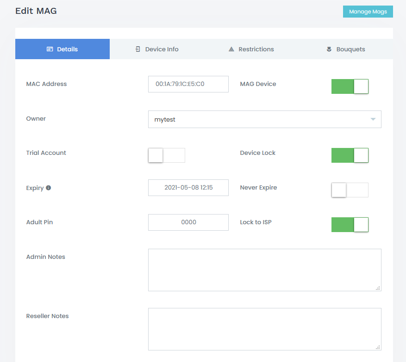Click the MAC Address input field
This screenshot has width=406, height=362.
(188, 84)
